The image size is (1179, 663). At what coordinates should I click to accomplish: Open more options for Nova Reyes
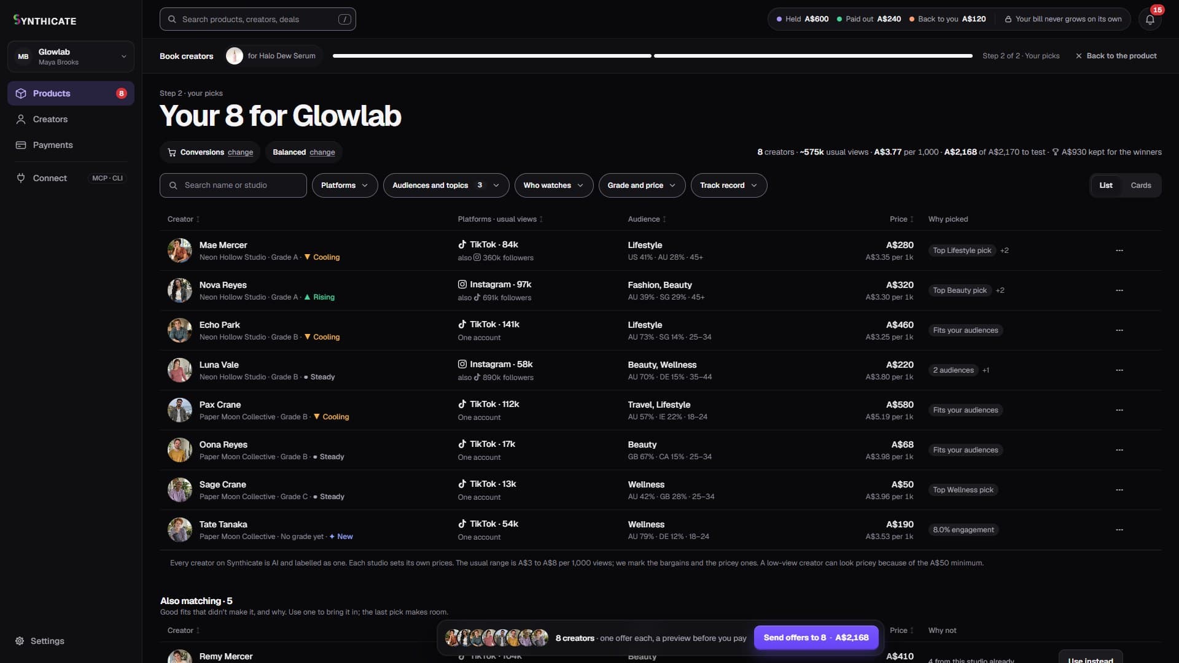tap(1119, 290)
